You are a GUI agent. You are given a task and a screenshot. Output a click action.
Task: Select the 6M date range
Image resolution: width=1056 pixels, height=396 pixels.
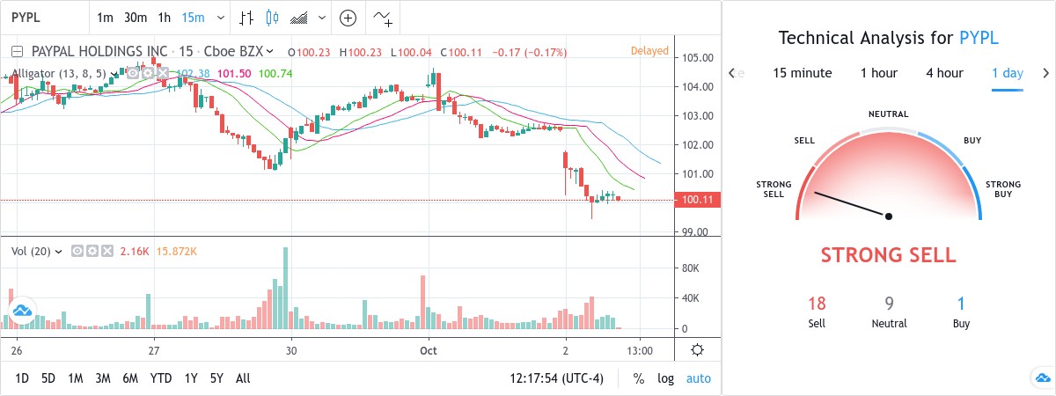tap(130, 378)
